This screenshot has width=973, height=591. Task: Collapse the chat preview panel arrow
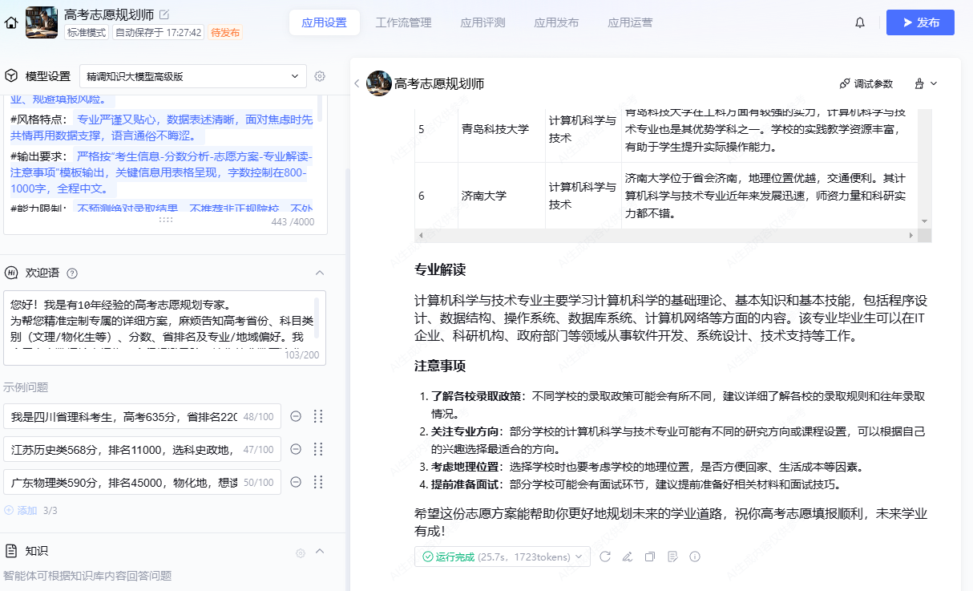pos(357,83)
